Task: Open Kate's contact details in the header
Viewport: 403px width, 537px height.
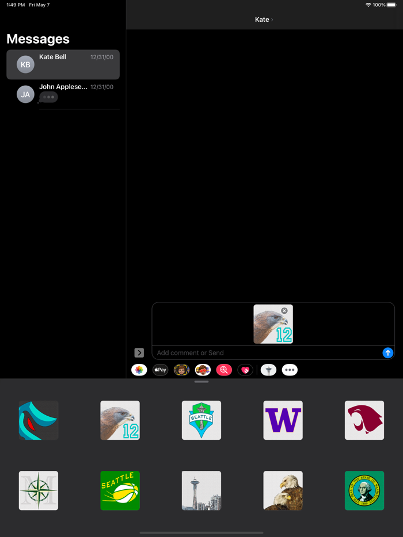Action: pos(264,20)
